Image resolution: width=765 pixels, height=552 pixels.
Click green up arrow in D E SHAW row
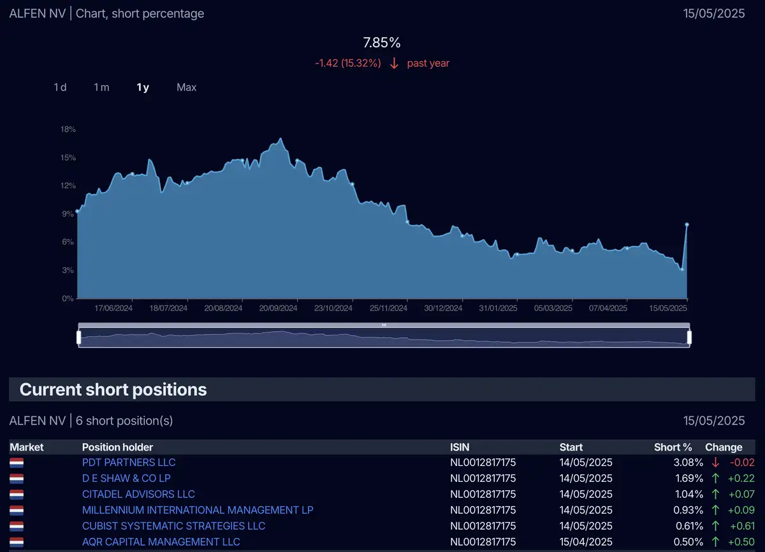coord(715,478)
